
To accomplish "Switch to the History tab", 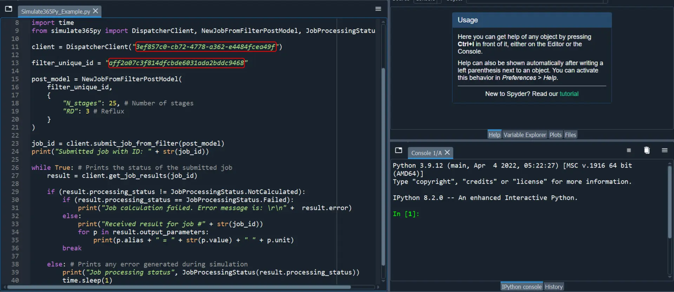I will [x=554, y=287].
